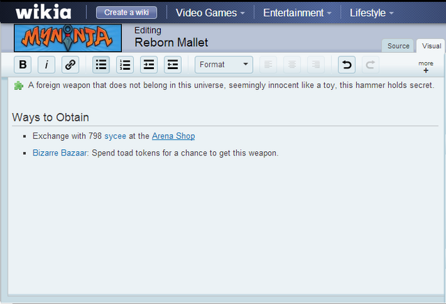Undo the last edit
The height and width of the screenshot is (304, 446).
pos(346,65)
